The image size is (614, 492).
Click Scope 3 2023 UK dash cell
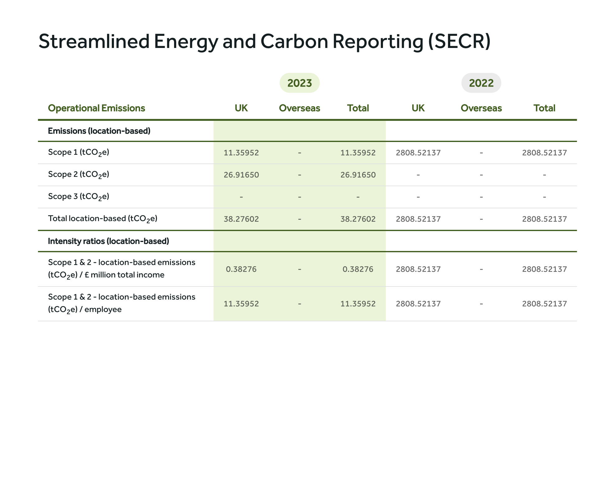coord(241,197)
